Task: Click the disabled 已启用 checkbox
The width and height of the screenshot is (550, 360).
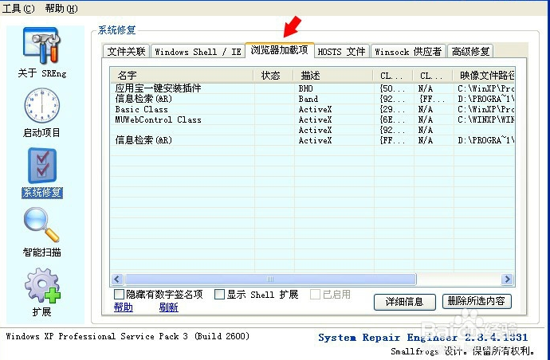Action: tap(315, 294)
